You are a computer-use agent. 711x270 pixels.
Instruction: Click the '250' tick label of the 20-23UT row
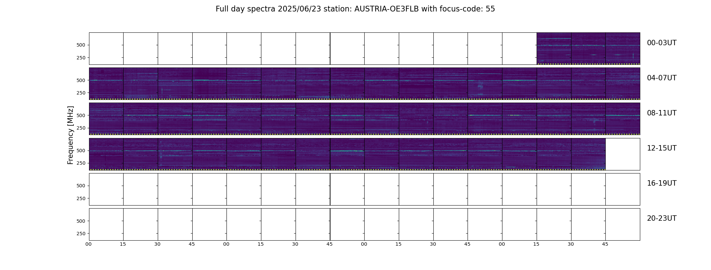click(81, 234)
